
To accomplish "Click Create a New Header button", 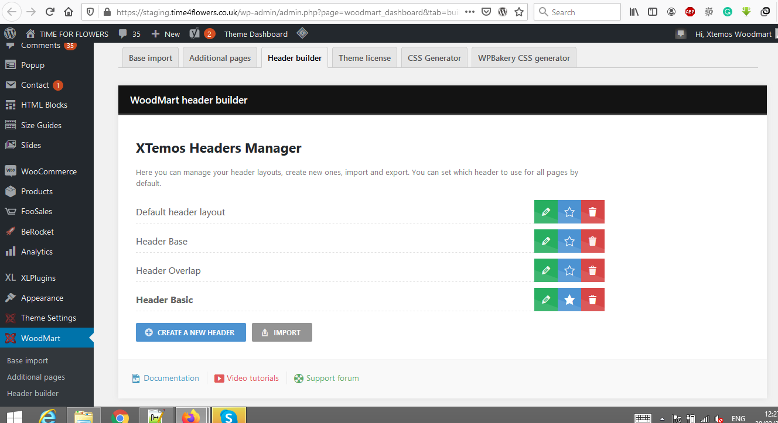I will [x=191, y=332].
